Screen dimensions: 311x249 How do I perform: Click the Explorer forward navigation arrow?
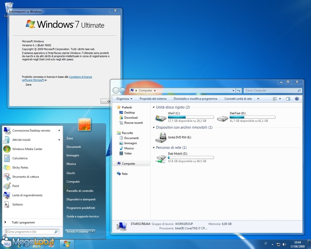coord(123,91)
